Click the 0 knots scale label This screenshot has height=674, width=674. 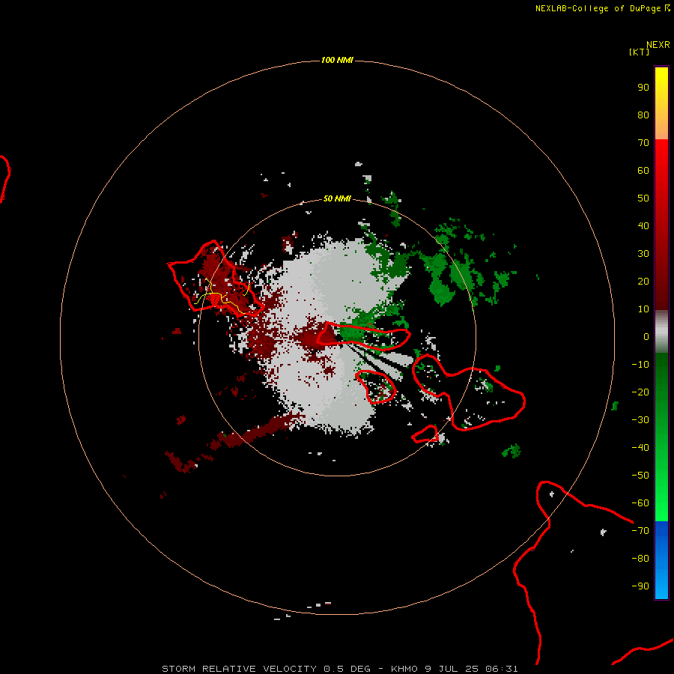pos(646,336)
